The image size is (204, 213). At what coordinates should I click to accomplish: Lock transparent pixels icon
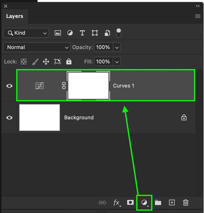[24, 62]
